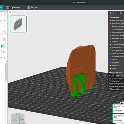Click the Слева face of view cube
This screenshot has height=124, width=124.
pos(15,120)
